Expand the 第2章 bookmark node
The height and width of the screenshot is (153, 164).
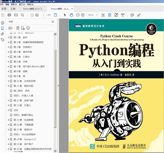(8, 42)
